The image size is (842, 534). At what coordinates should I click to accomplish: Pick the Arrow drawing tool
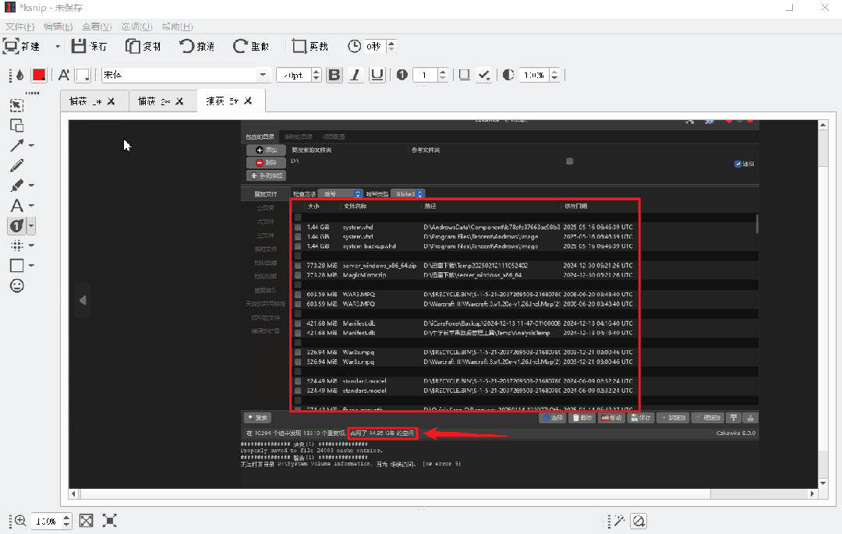(16, 146)
